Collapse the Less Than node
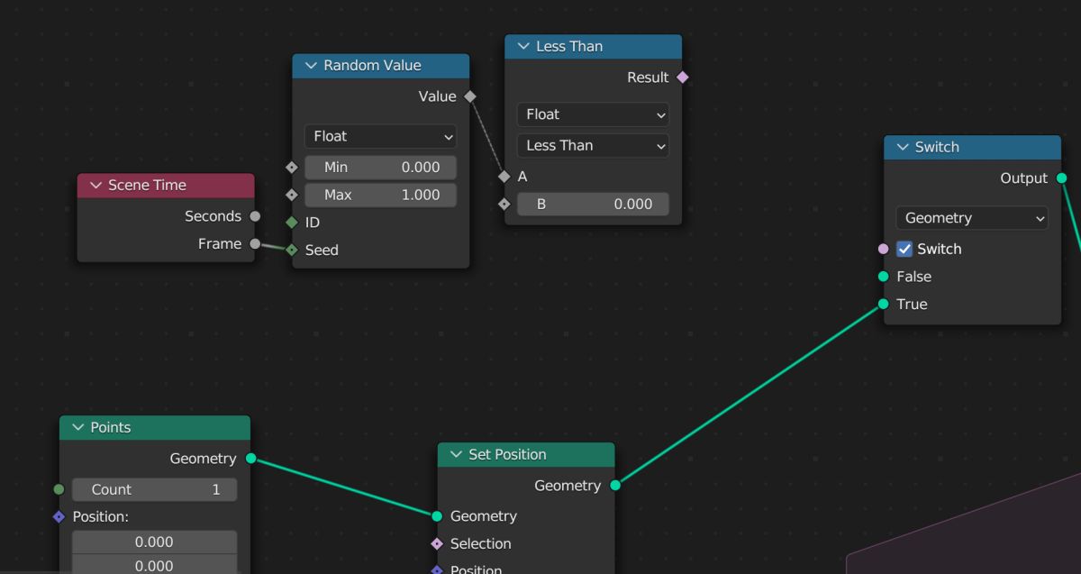 coord(523,47)
